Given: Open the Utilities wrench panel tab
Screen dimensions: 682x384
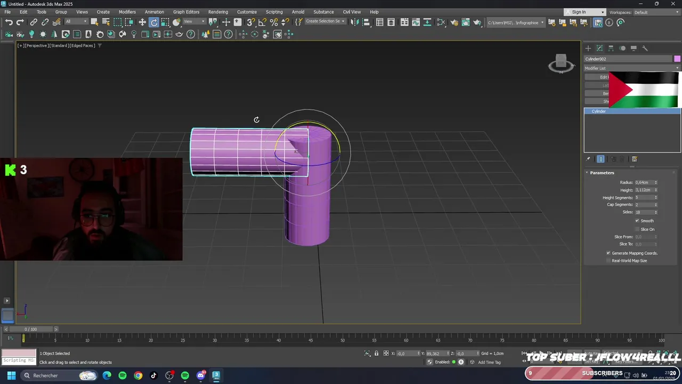Looking at the screenshot, I should tap(645, 48).
